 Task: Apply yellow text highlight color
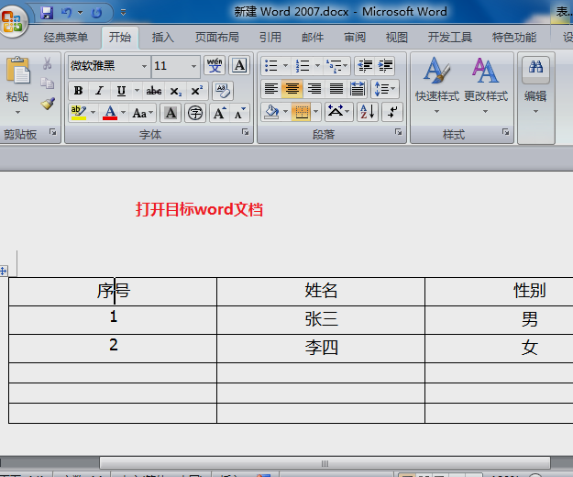(79, 113)
